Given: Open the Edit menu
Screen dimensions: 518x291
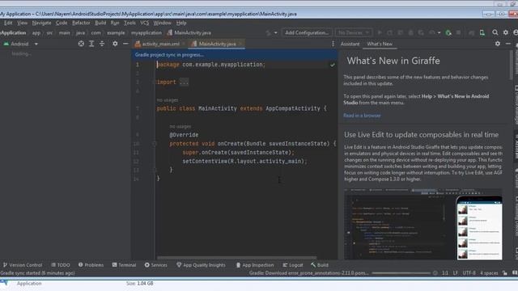Looking at the screenshot, I should tap(8, 23).
